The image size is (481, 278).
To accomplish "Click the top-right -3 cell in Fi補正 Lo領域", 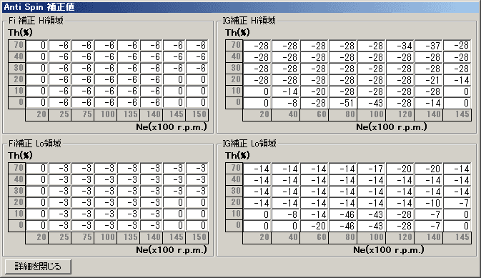I will point(197,168).
